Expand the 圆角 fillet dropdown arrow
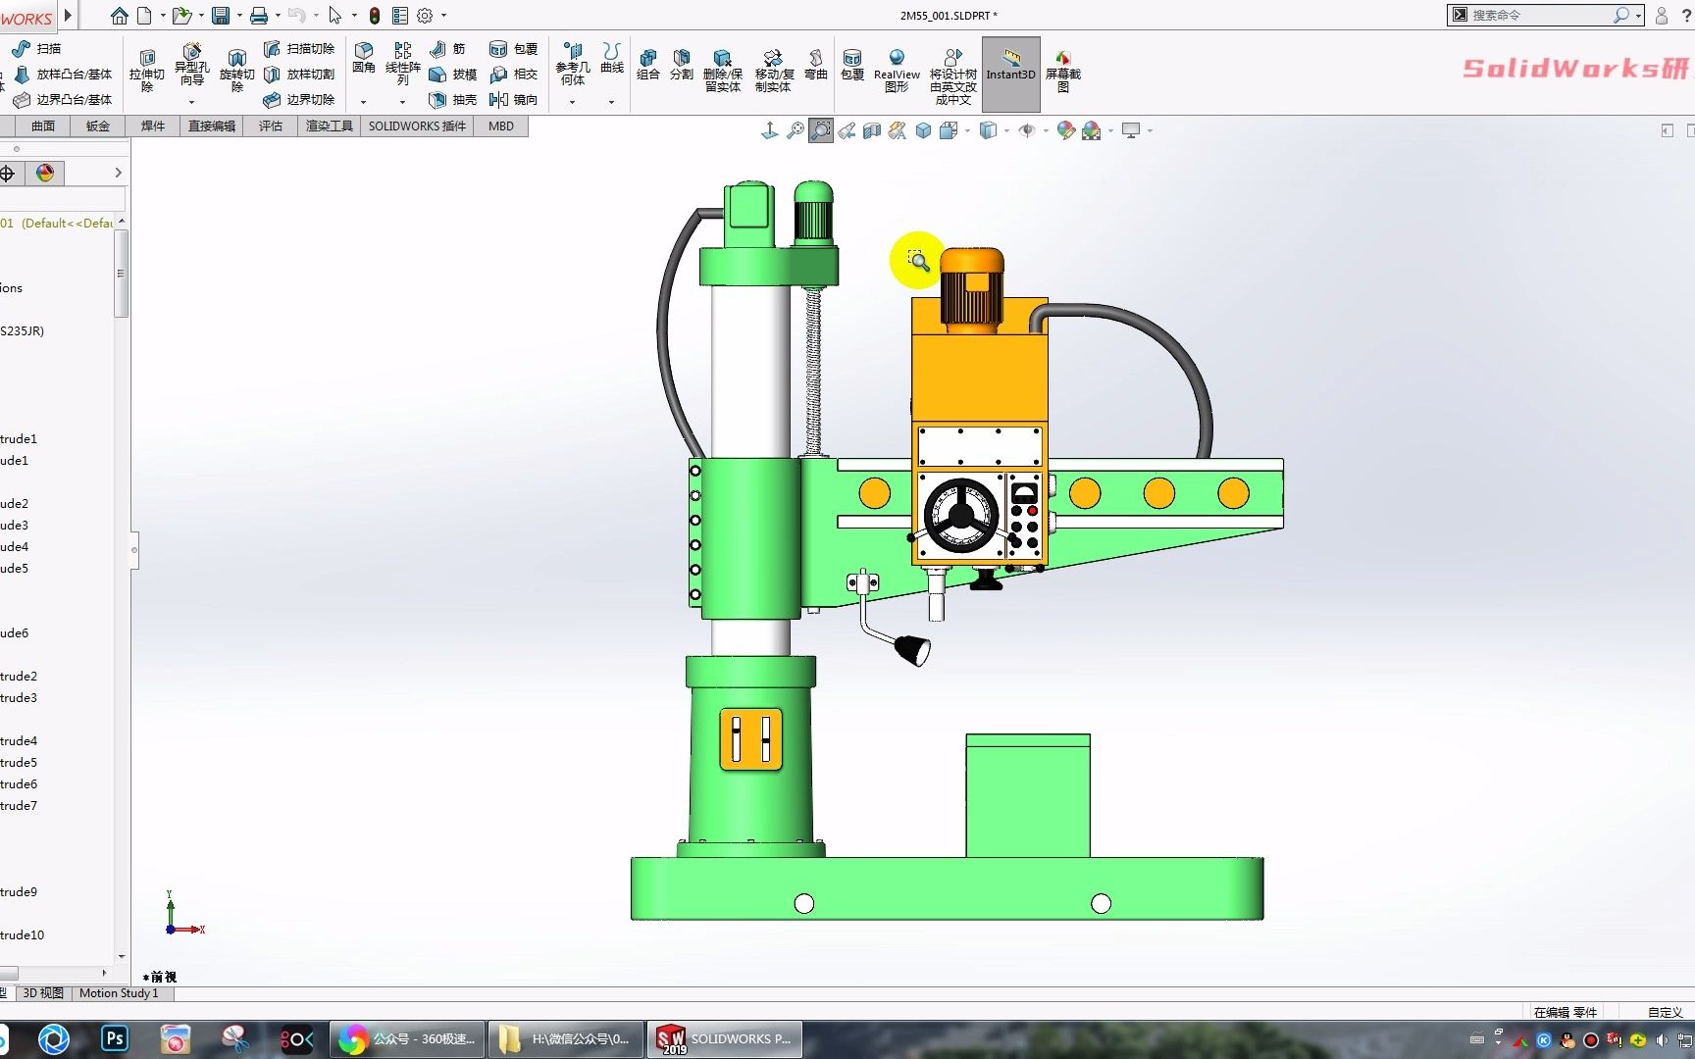Image resolution: width=1695 pixels, height=1059 pixels. (363, 102)
